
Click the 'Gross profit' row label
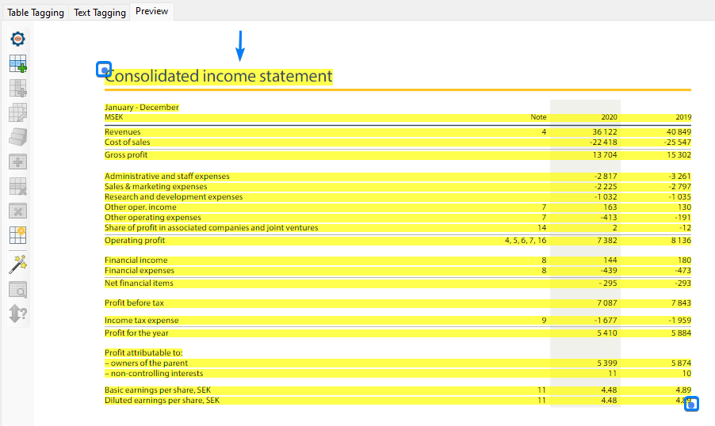click(126, 155)
